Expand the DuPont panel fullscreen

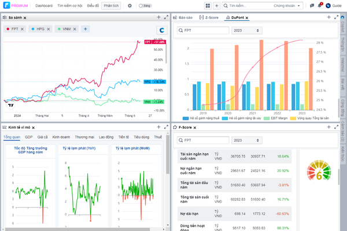coord(336,17)
